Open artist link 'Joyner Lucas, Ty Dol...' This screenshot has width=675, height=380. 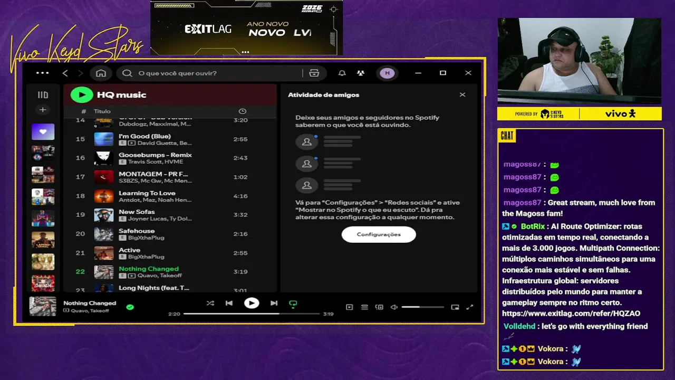point(160,218)
